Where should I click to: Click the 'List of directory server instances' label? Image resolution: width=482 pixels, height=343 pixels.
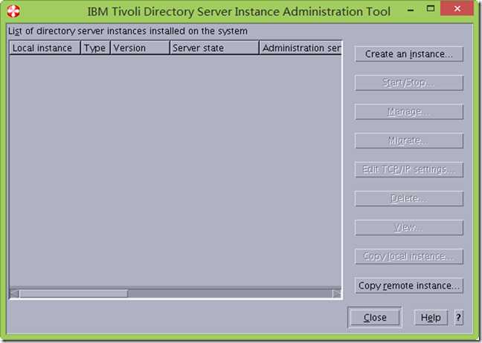[x=128, y=31]
